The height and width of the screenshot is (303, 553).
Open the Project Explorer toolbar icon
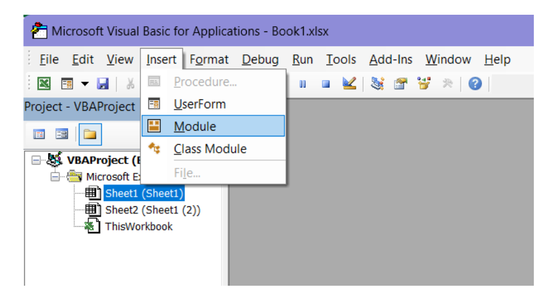click(x=377, y=84)
